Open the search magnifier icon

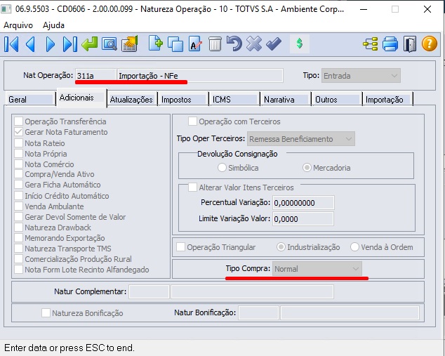(109, 44)
